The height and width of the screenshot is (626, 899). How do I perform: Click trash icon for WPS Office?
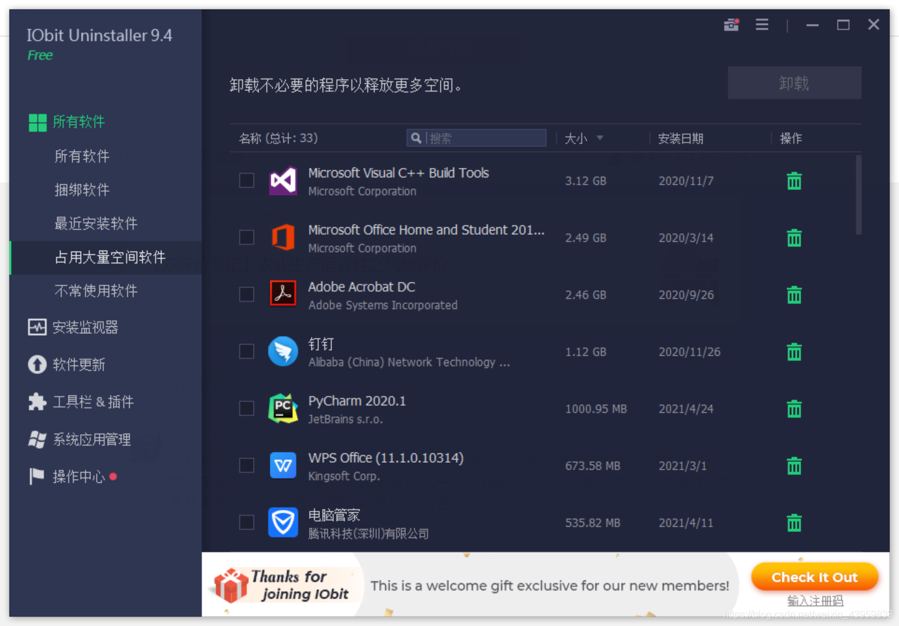(x=794, y=466)
